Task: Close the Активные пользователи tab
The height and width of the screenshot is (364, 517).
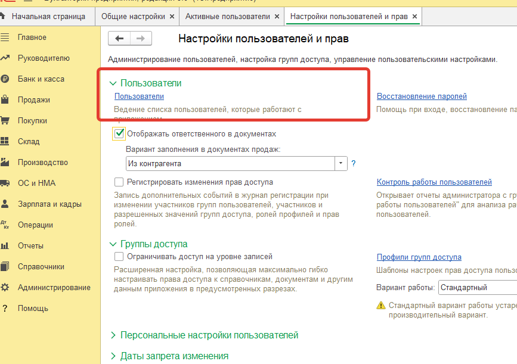Action: 277,17
